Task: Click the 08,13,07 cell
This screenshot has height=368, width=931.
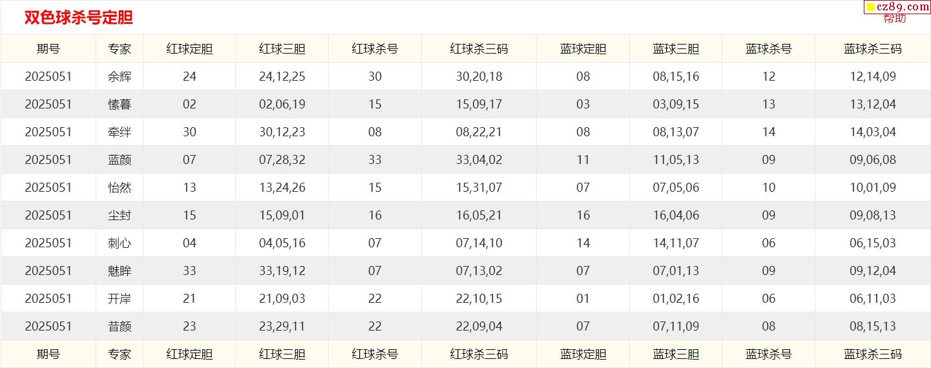Action: 676,132
